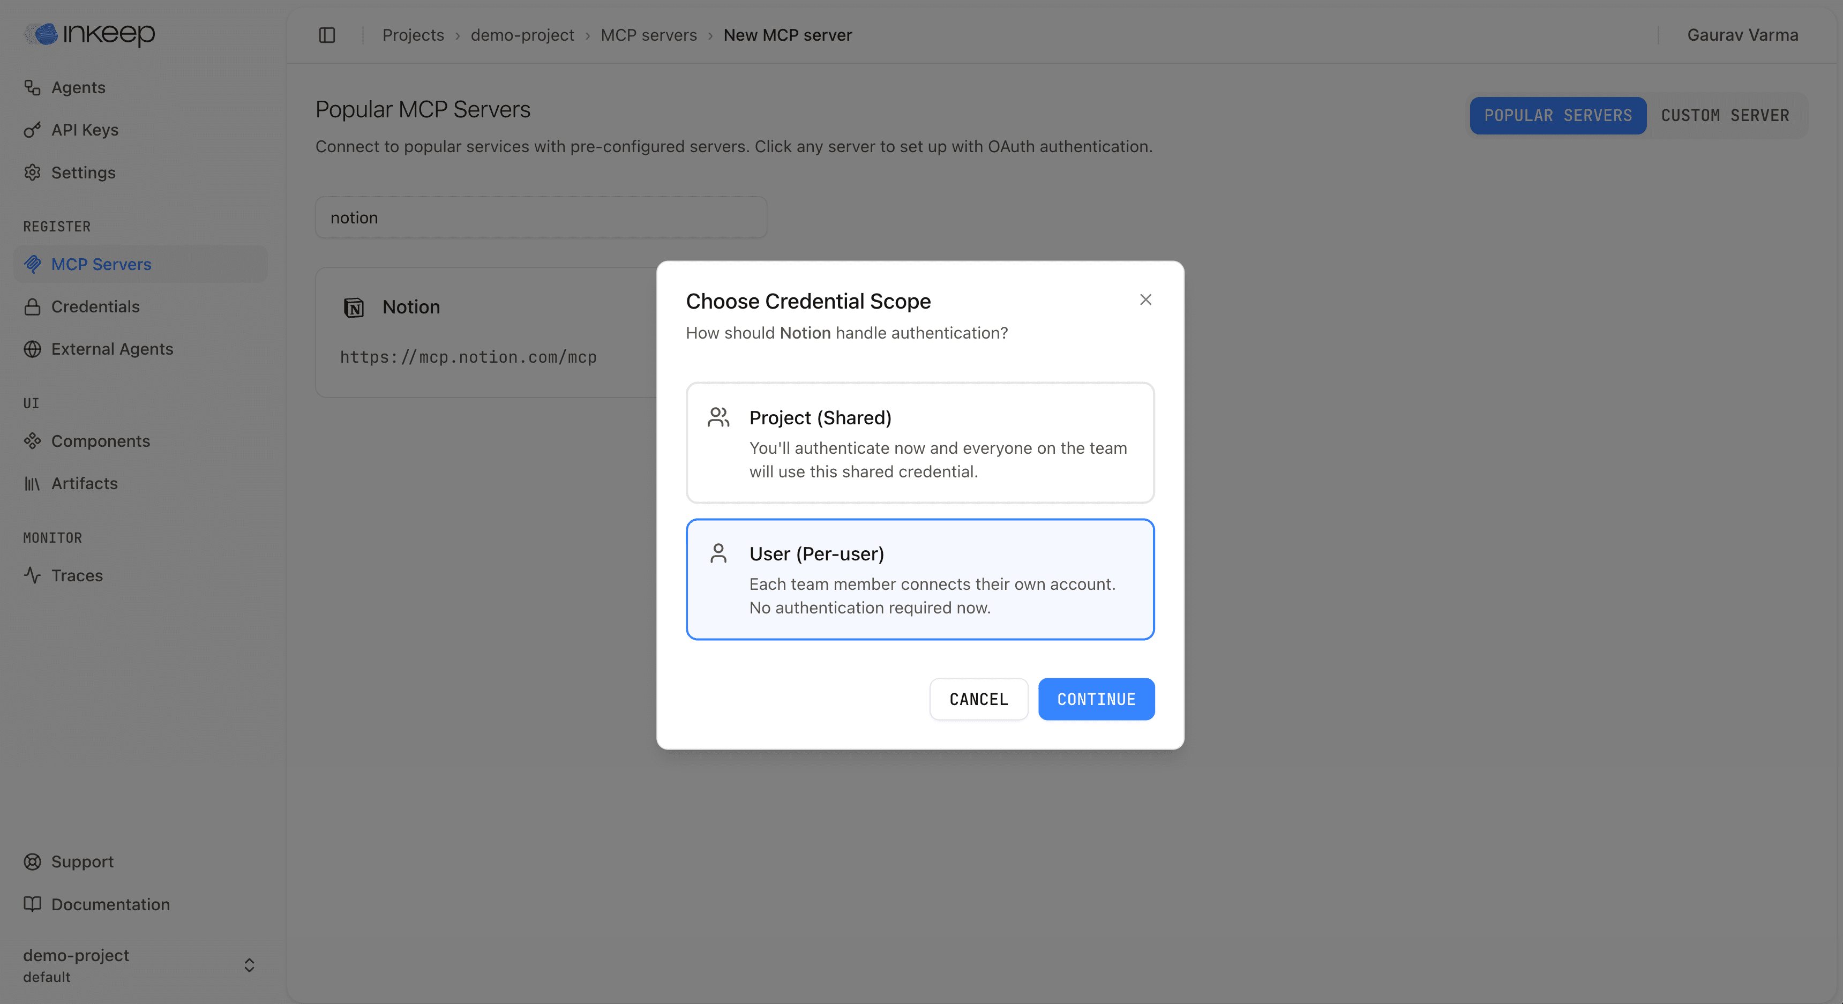Click the notion search input field
This screenshot has width=1843, height=1004.
[540, 217]
